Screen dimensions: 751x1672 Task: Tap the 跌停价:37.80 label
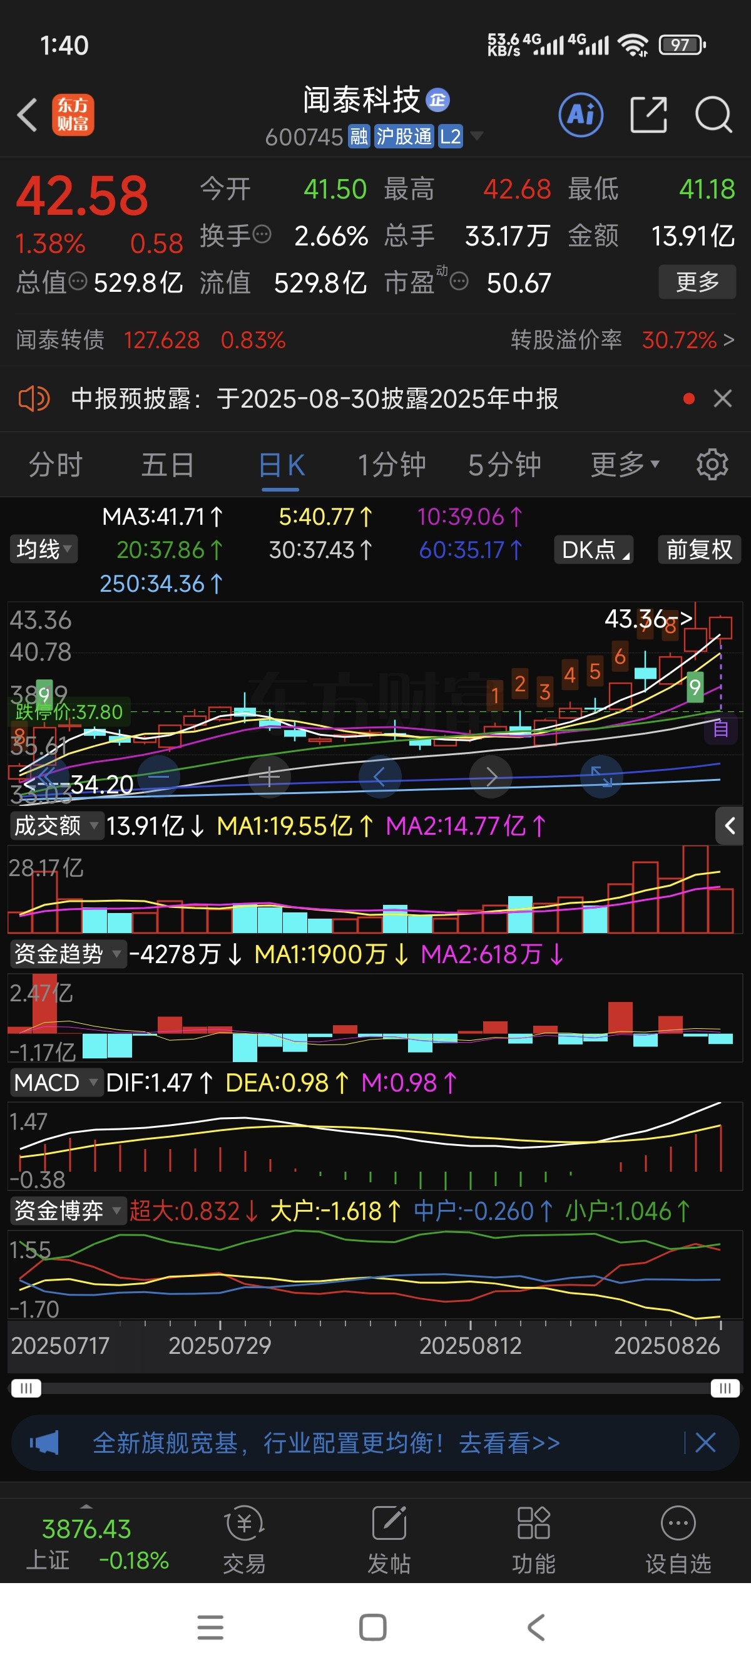pyautogui.click(x=69, y=712)
